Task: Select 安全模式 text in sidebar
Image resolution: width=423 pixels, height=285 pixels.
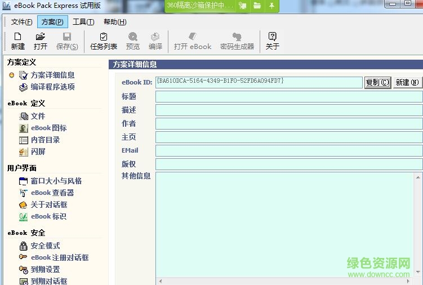Action: pyautogui.click(x=45, y=246)
